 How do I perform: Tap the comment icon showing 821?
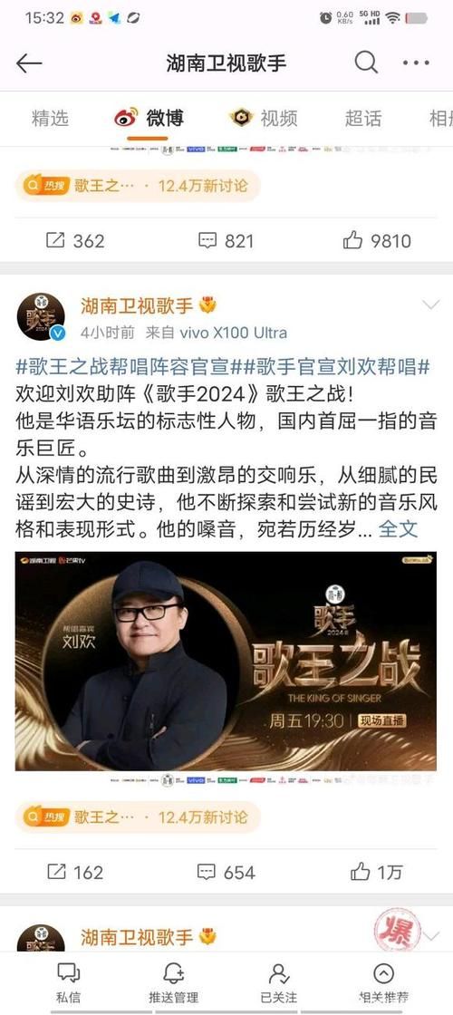(x=226, y=241)
